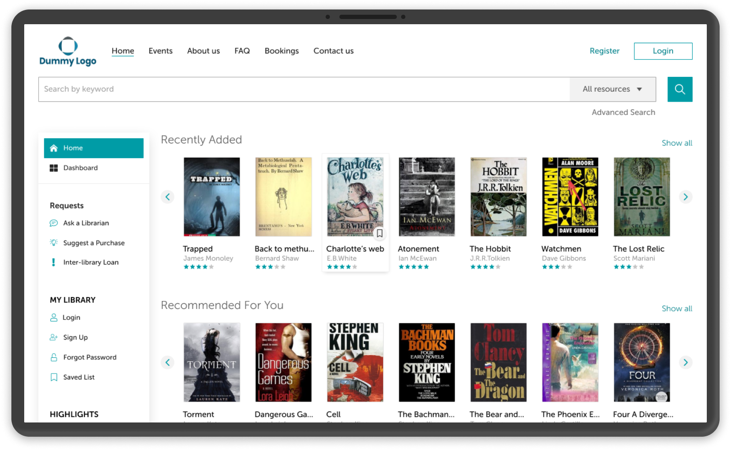Click the Ask a Librarian chat icon
This screenshot has height=450, width=731.
54,223
